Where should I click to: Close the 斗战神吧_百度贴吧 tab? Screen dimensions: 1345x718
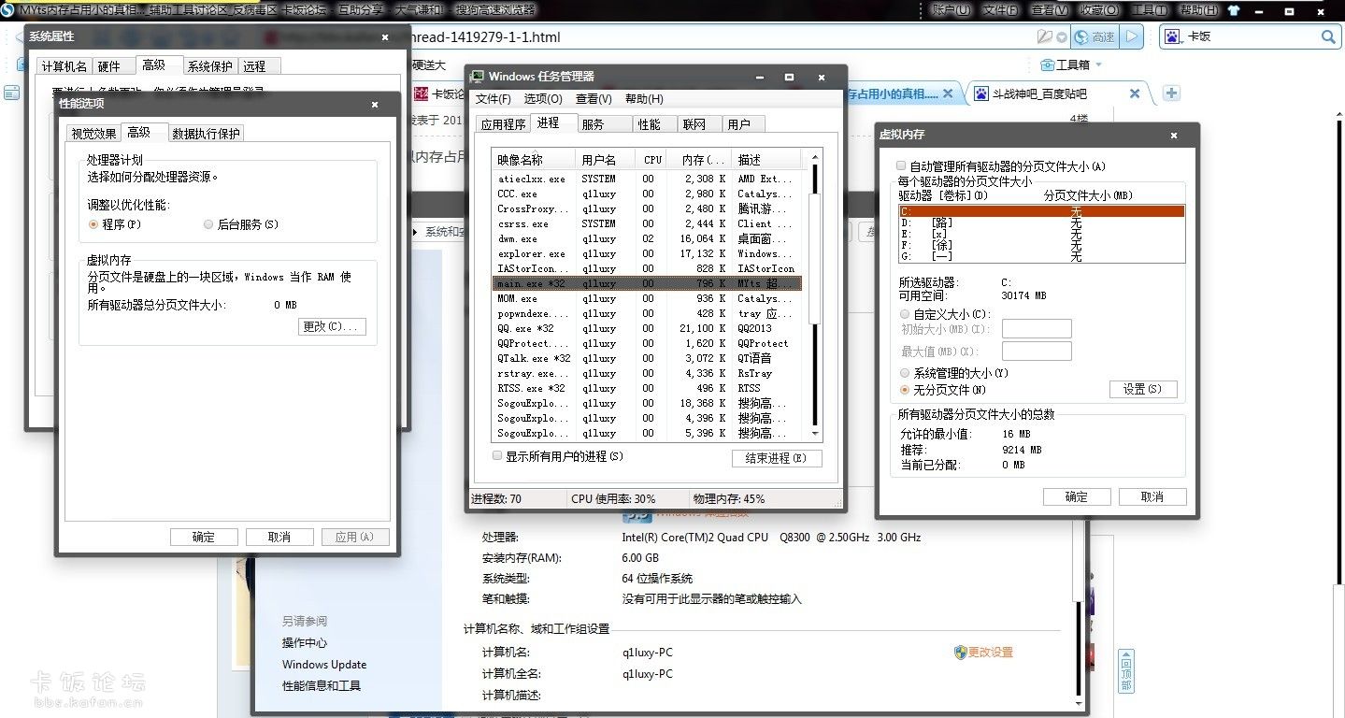(x=1135, y=93)
